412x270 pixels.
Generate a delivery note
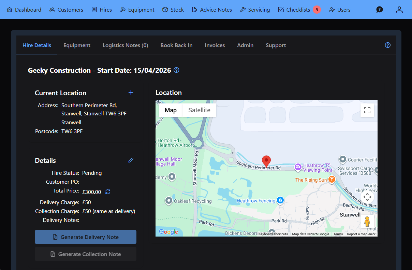pyautogui.click(x=85, y=237)
